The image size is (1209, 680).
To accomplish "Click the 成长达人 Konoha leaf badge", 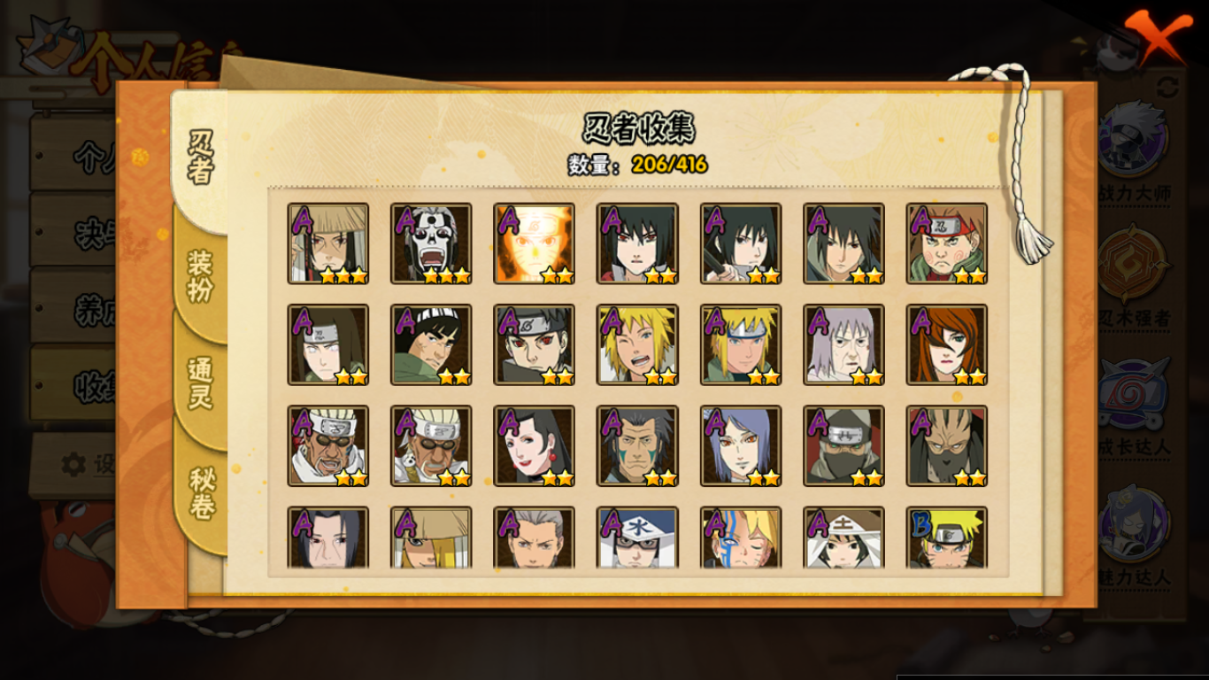I will tap(1134, 393).
